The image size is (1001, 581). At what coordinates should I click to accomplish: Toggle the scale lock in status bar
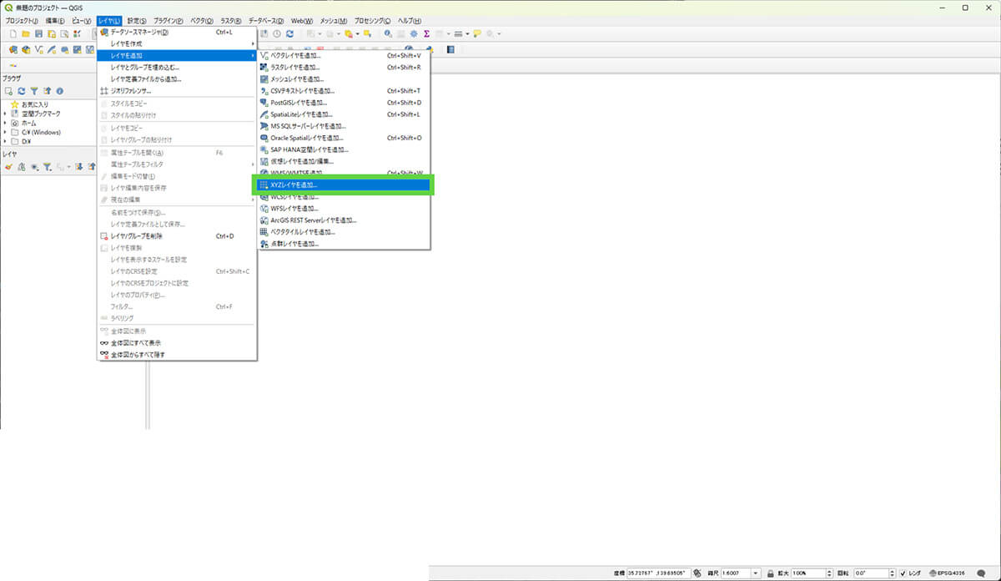pos(772,573)
